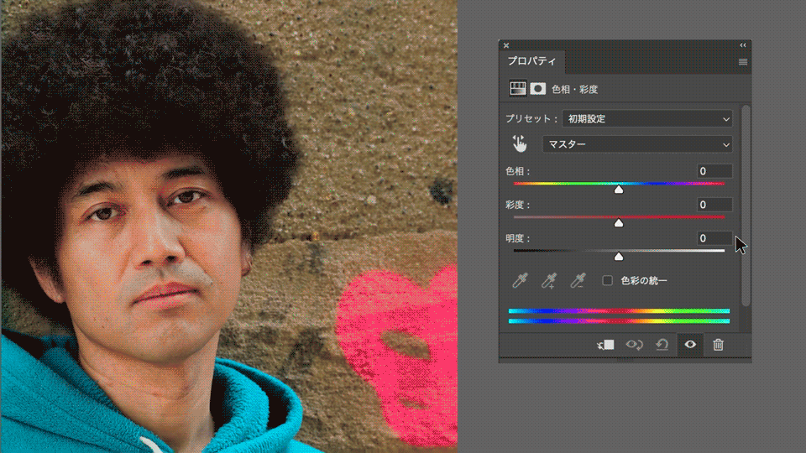The height and width of the screenshot is (453, 806).
Task: Click the 色彩の統一 label text
Action: pos(644,280)
